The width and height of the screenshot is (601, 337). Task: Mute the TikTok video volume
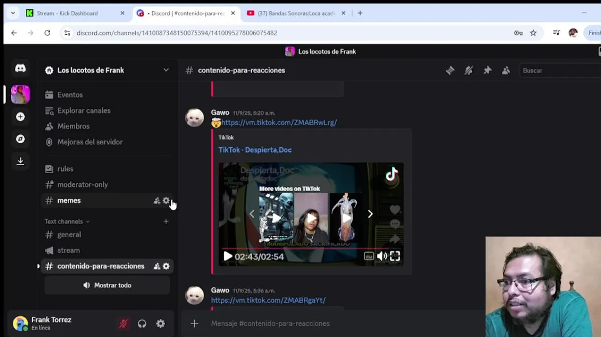382,256
